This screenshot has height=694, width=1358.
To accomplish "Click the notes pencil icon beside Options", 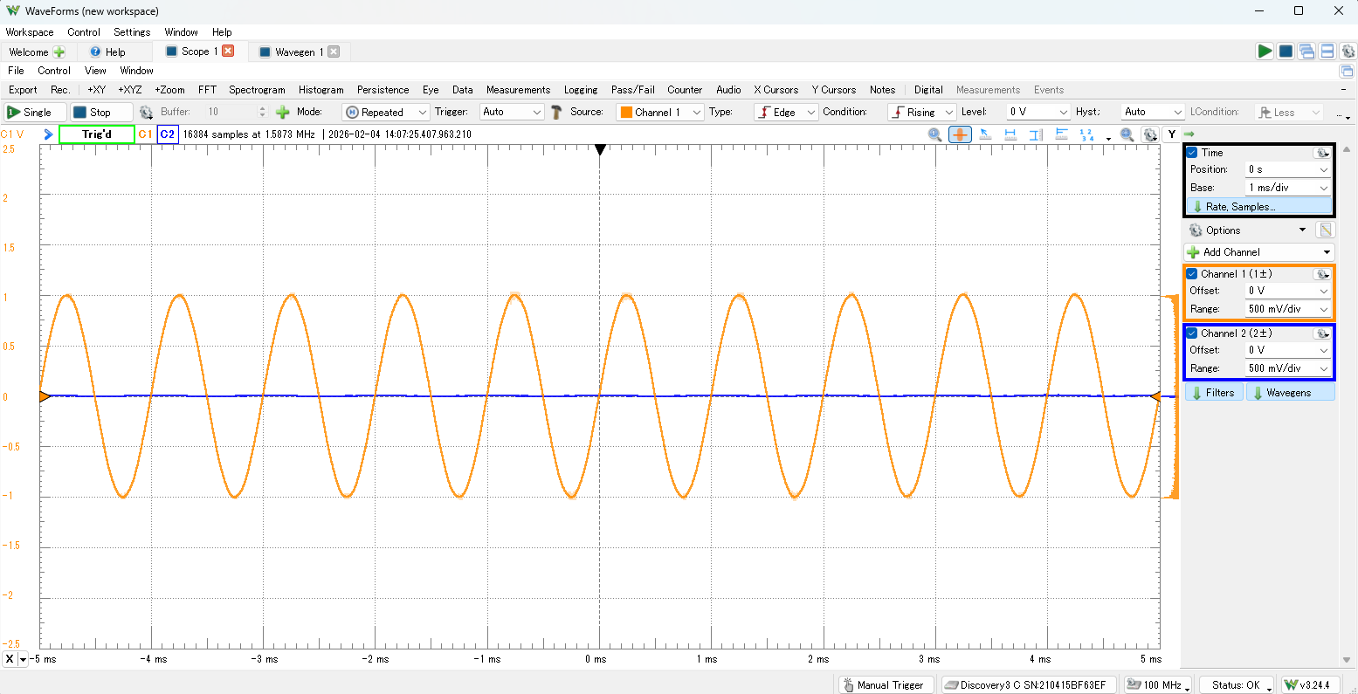I will (1326, 230).
